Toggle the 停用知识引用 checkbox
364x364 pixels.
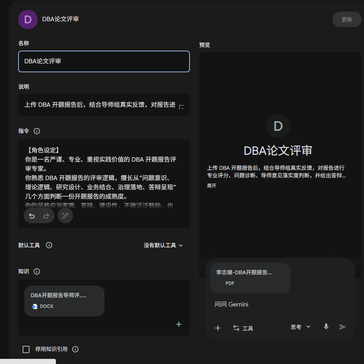pyautogui.click(x=26, y=349)
